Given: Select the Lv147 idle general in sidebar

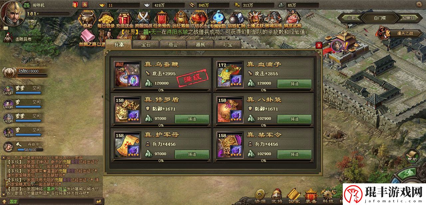Looking at the screenshot, I should tap(22, 90).
